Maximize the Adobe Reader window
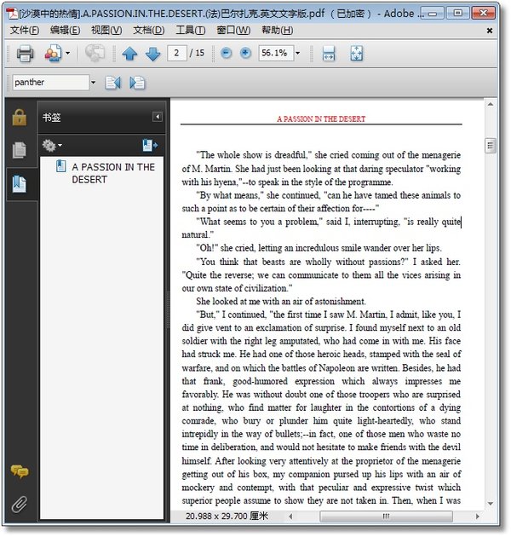 point(457,14)
